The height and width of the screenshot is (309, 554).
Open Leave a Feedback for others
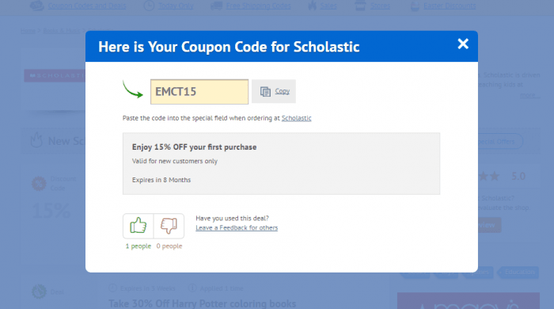[237, 227]
